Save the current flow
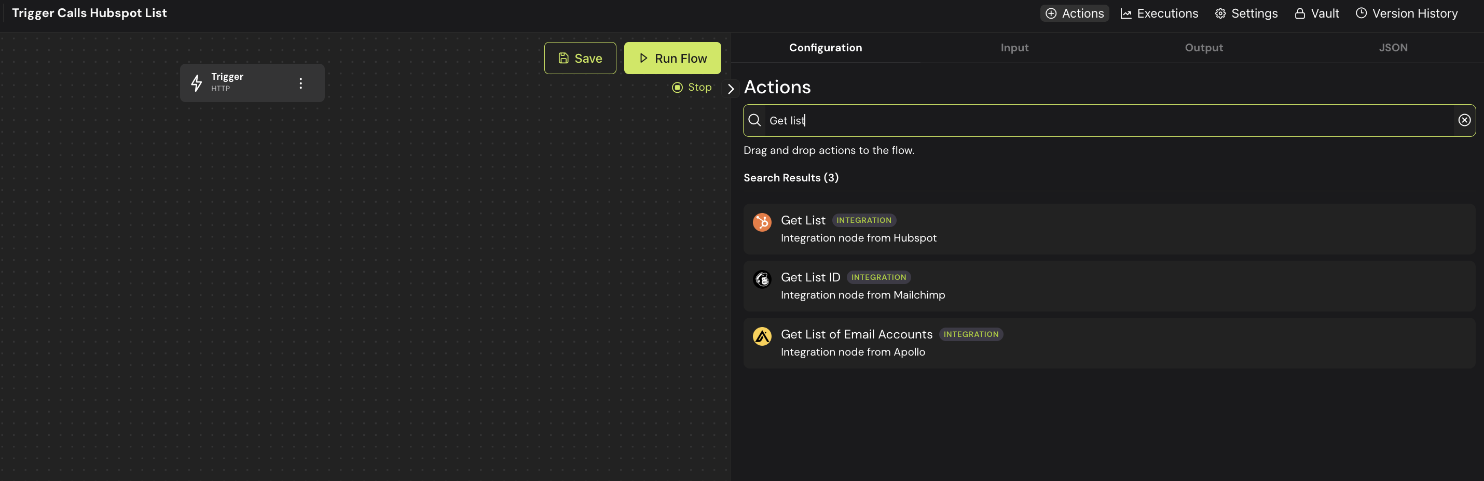 tap(580, 58)
